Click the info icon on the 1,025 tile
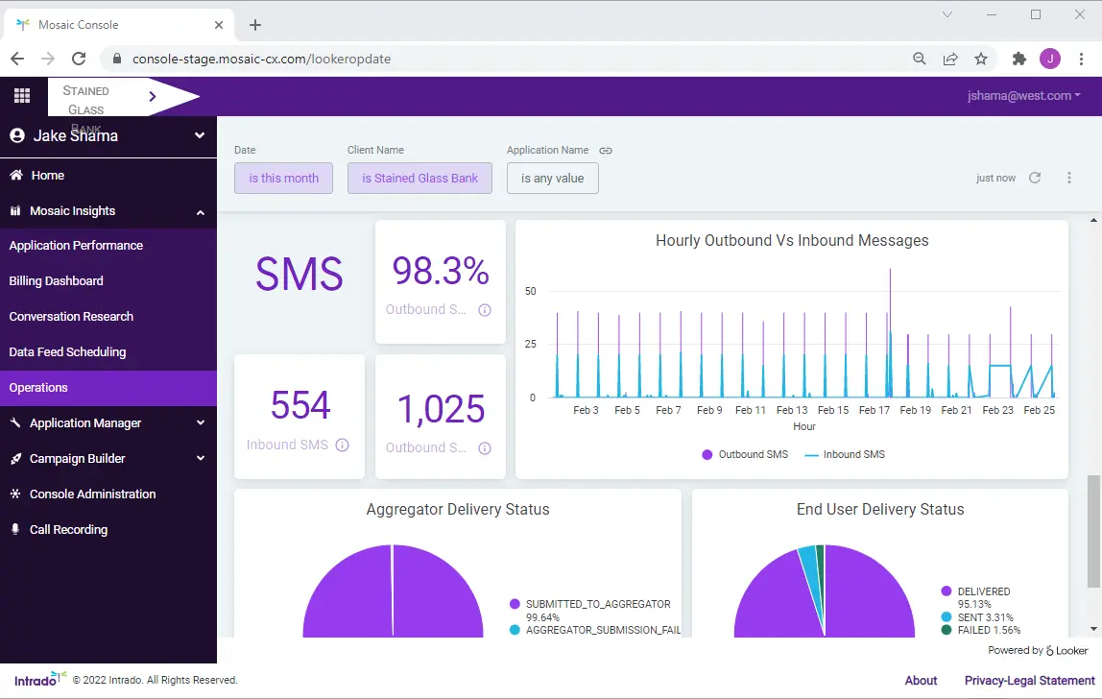1102x699 pixels. pos(485,448)
